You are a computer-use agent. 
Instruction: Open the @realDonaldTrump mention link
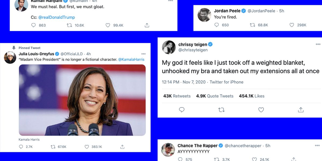coord(56,17)
